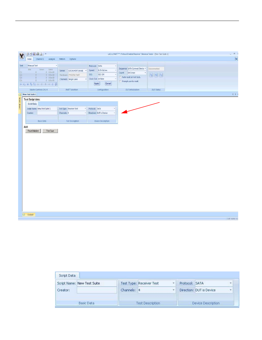The image size is (262, 340).
Task: Click the 'DUT Initialization' group label
Action: click(x=132, y=90)
